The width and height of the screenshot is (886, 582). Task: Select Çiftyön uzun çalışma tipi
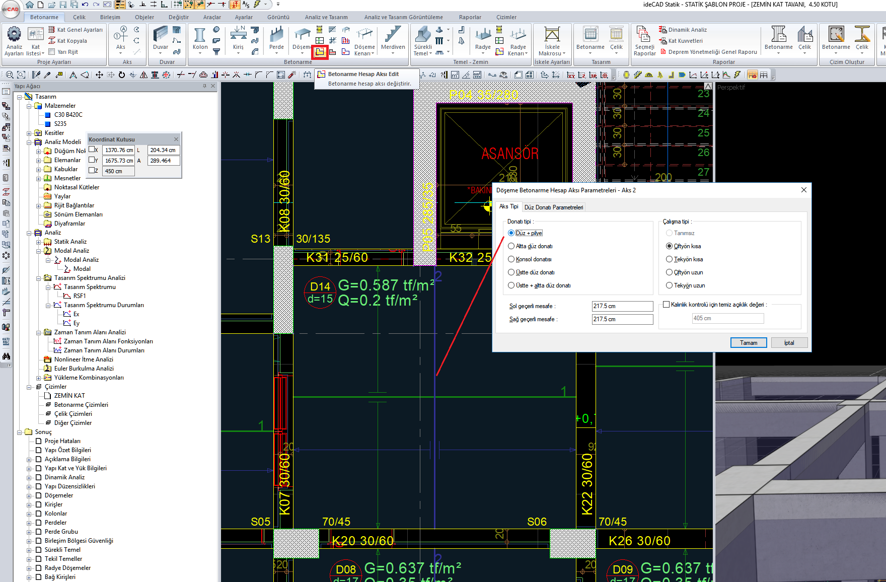tap(685, 272)
